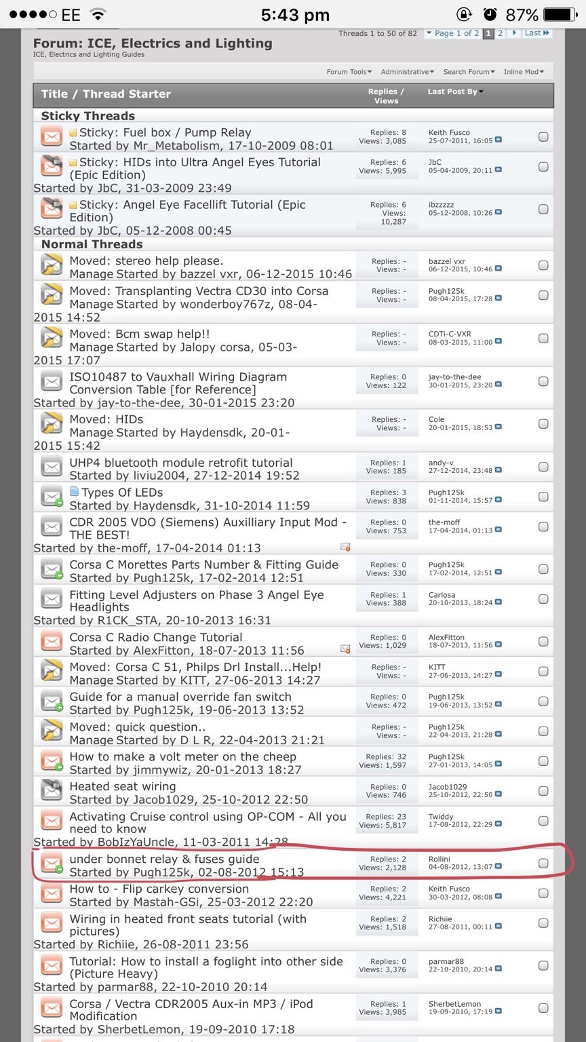Screen dimensions: 586x1042
Task: Go to last post by Keith Fusco 25-07-2011
Action: pos(499,141)
